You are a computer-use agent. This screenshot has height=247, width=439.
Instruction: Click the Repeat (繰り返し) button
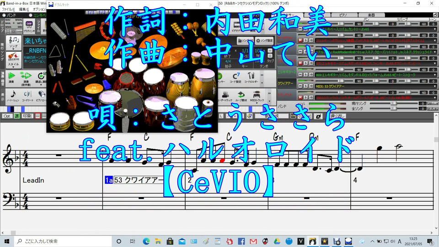337,116
